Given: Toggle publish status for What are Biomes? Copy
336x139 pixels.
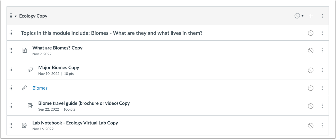Looking at the screenshot, I should tap(310, 50).
